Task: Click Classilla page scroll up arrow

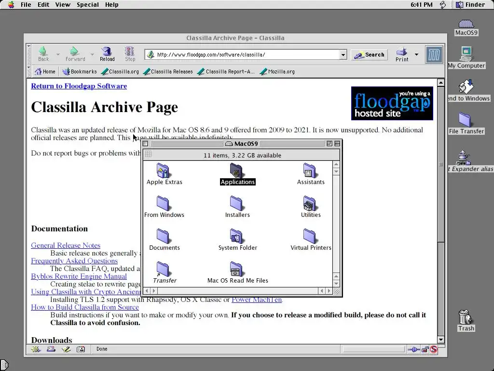Action: pos(441,83)
